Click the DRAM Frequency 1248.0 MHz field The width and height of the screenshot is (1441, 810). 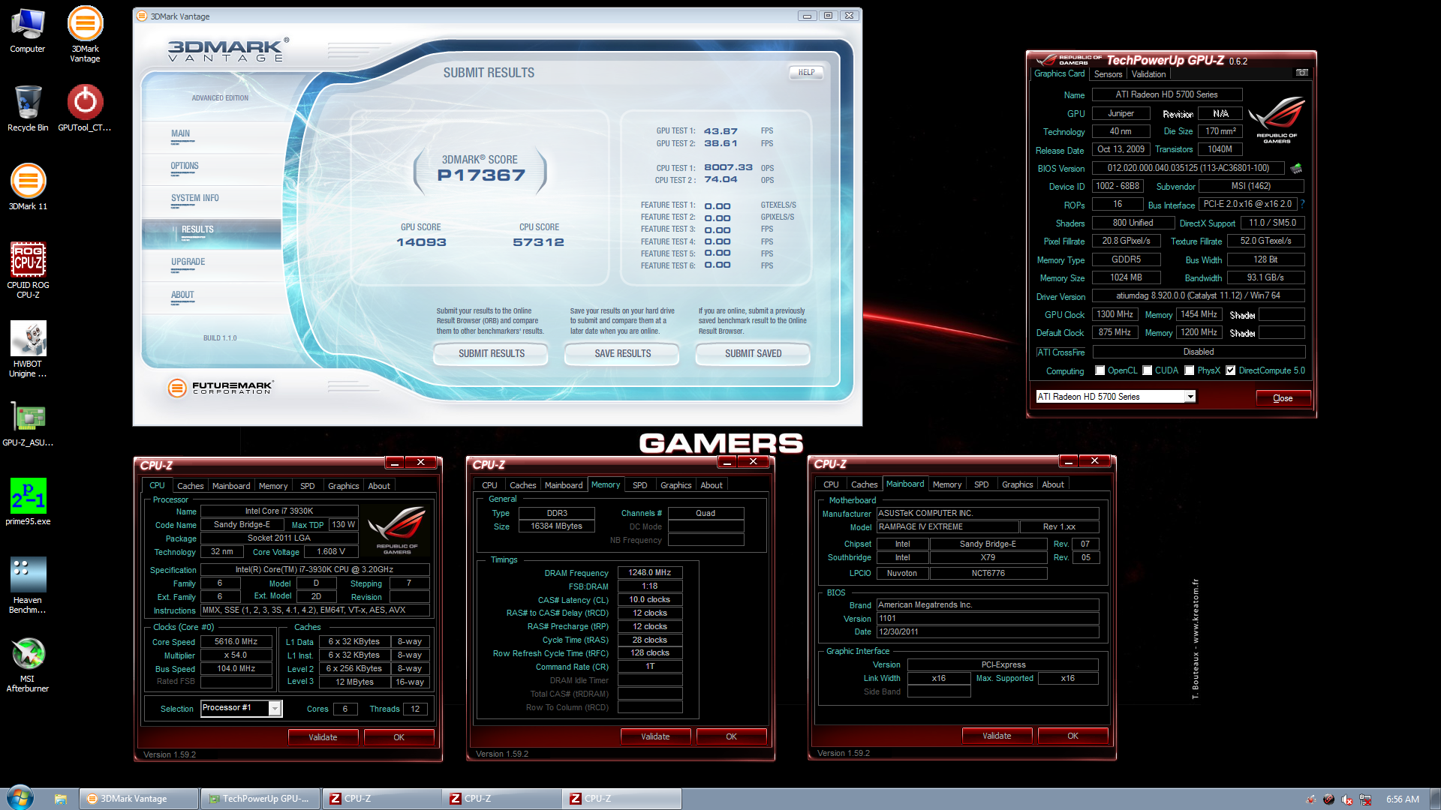click(x=650, y=572)
